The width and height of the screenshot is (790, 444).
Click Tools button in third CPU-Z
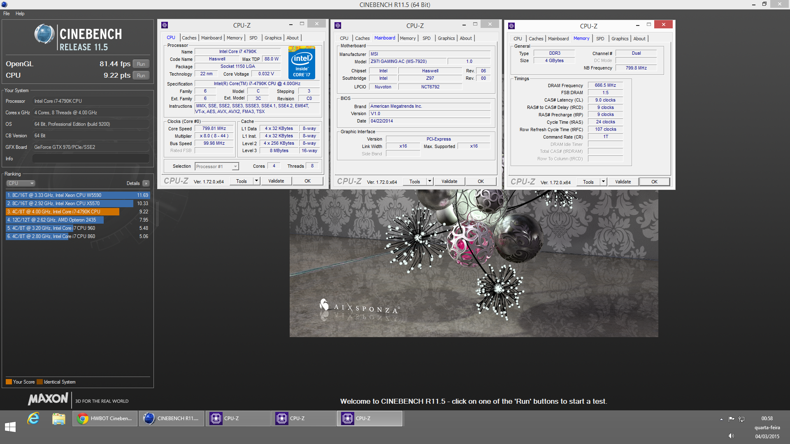pos(588,182)
